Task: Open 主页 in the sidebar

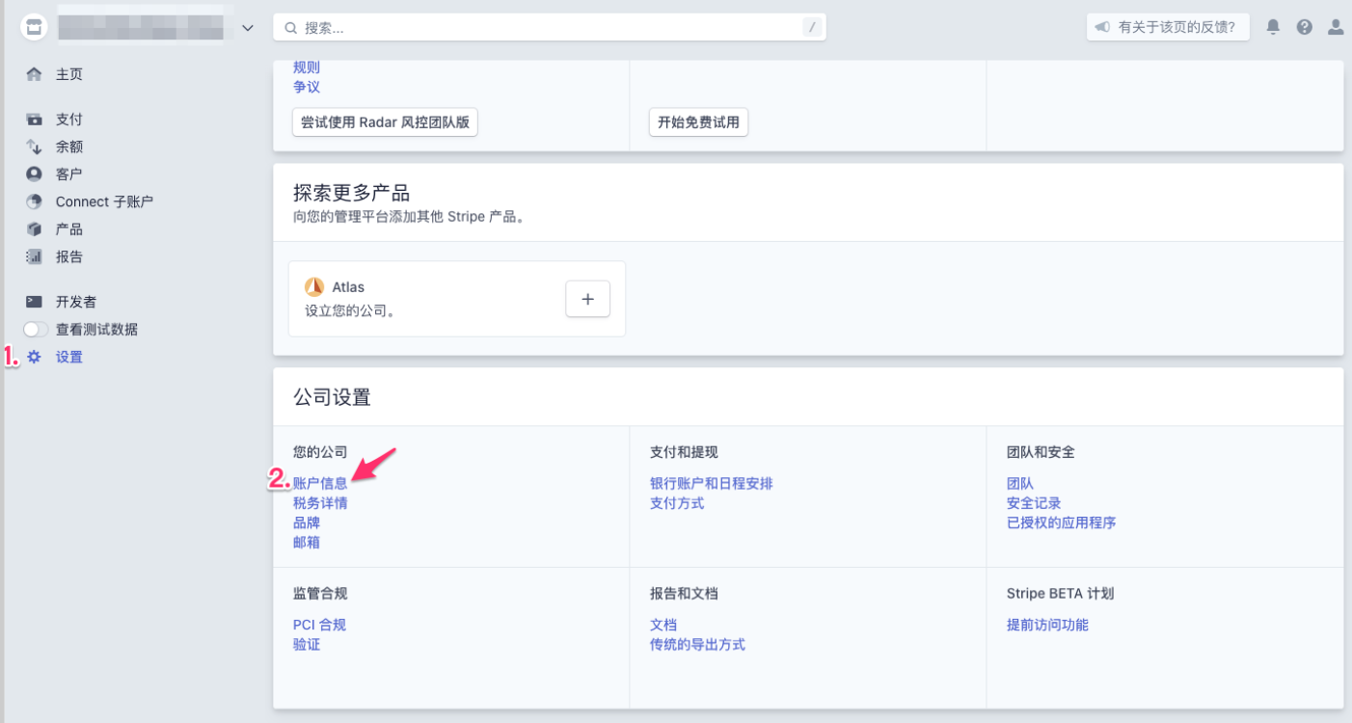Action: (x=69, y=74)
